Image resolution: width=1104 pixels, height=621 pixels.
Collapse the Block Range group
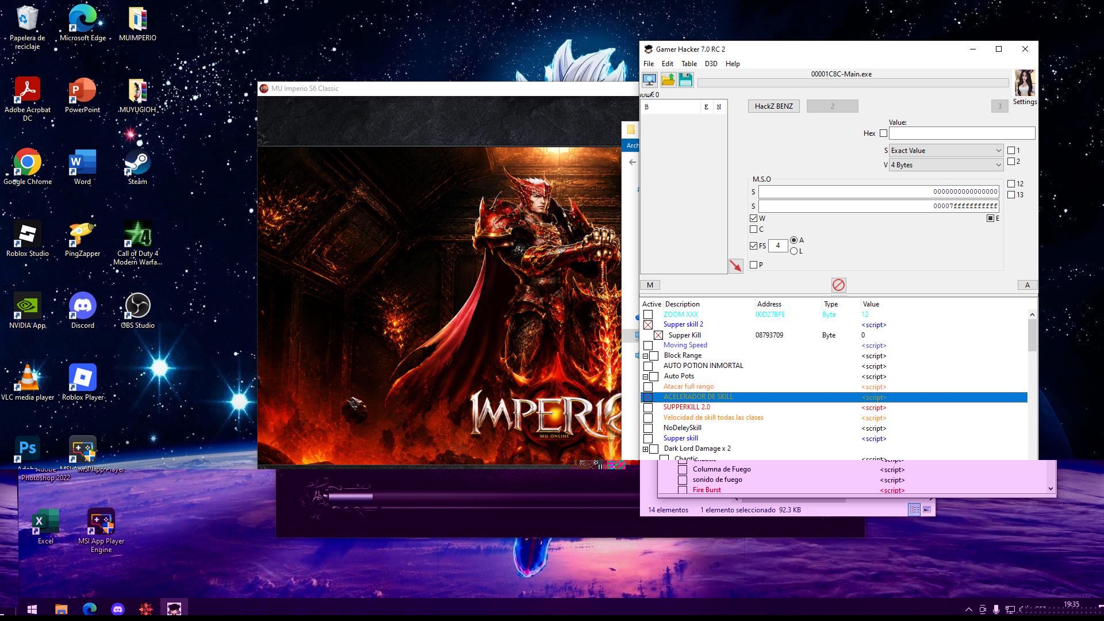645,356
